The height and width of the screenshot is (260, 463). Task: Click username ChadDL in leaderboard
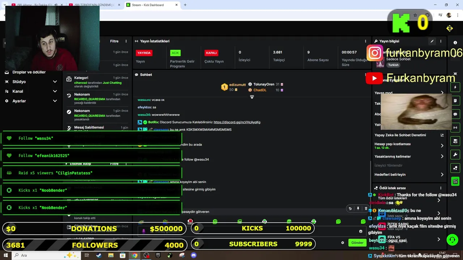click(260, 90)
